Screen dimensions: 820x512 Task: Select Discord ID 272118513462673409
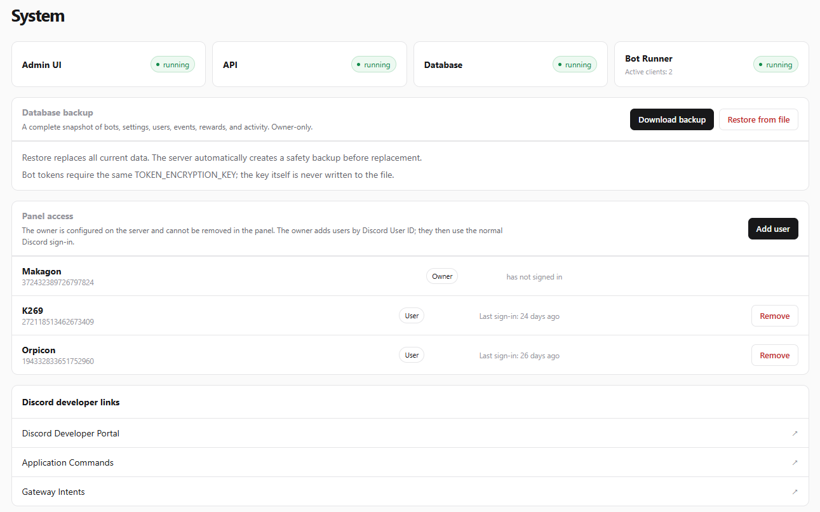click(x=58, y=321)
